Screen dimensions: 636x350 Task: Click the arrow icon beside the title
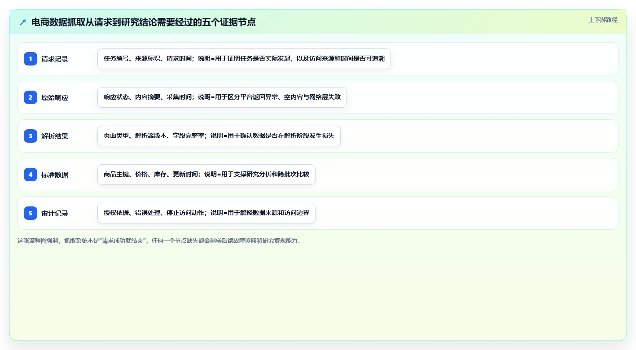click(23, 22)
